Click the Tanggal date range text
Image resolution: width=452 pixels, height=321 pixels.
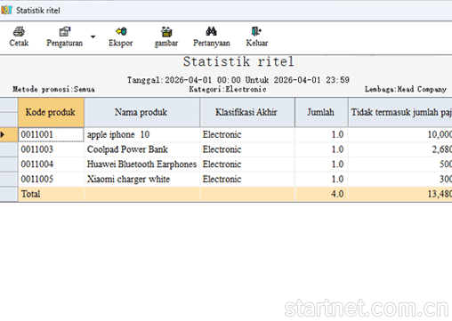pos(238,80)
